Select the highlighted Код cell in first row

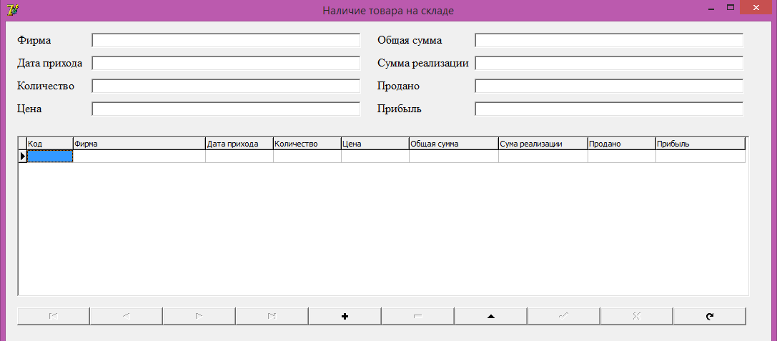(x=50, y=156)
